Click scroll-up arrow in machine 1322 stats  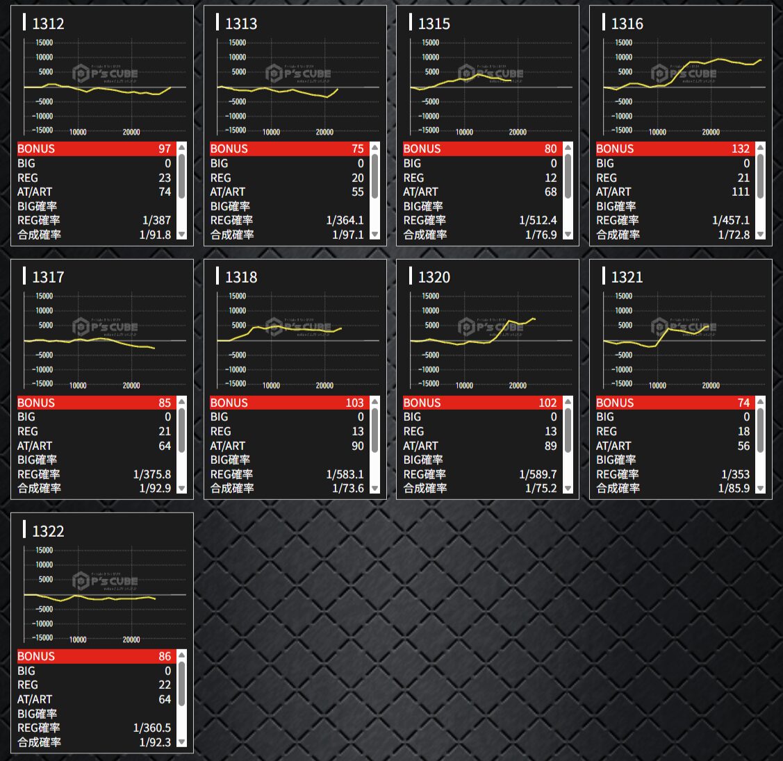click(182, 655)
